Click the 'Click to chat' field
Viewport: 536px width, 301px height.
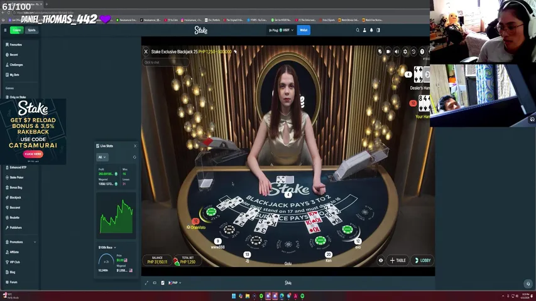(166, 63)
